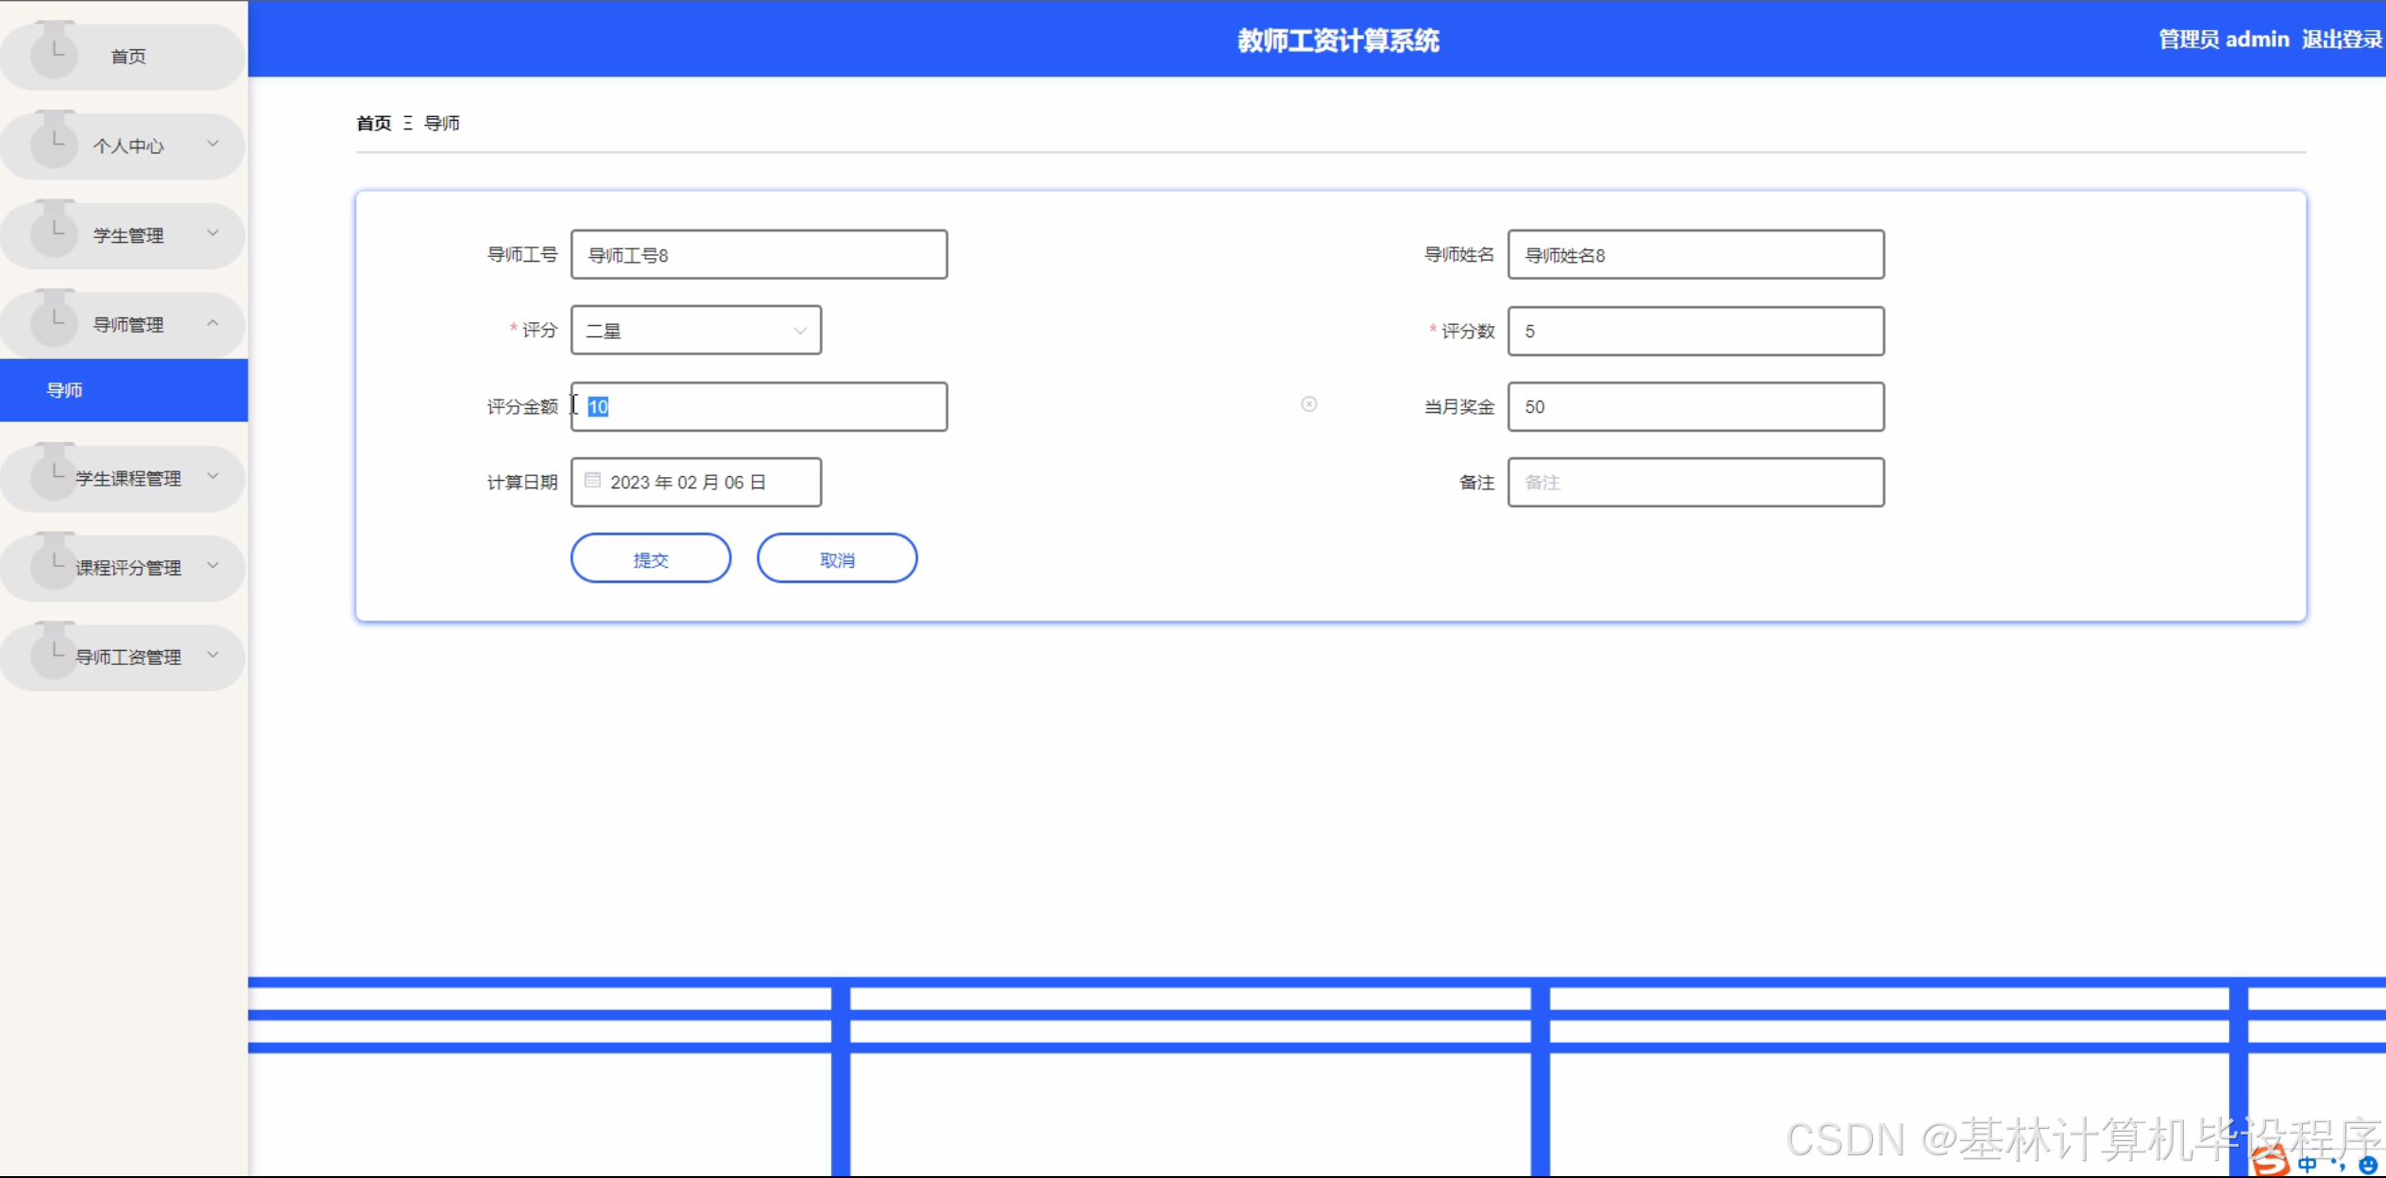This screenshot has height=1178, width=2386.
Task: Expand the 个人中心 menu chevron
Action: click(213, 144)
